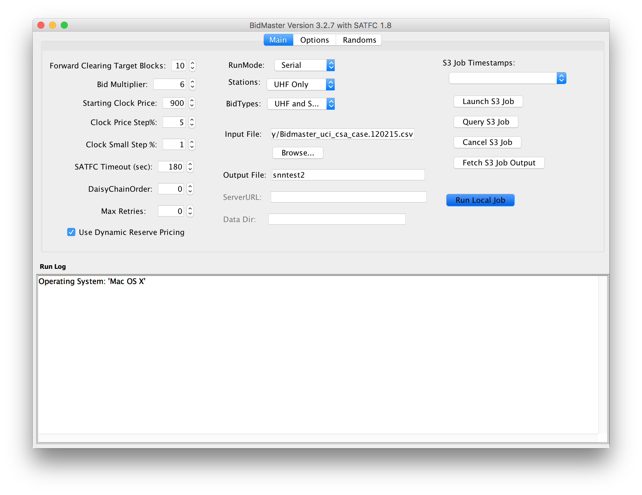Open S3 Job Timestamps dropdown
Screen dimensions: 642x495
point(507,78)
